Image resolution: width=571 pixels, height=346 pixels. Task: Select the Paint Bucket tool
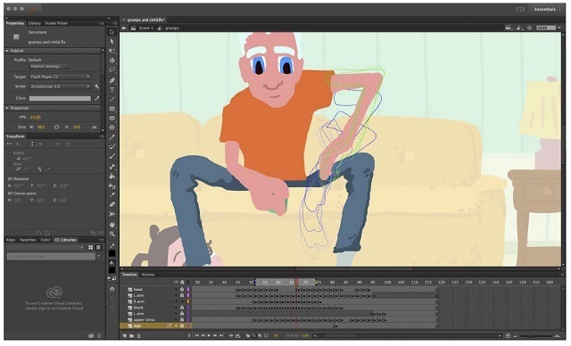click(x=112, y=177)
